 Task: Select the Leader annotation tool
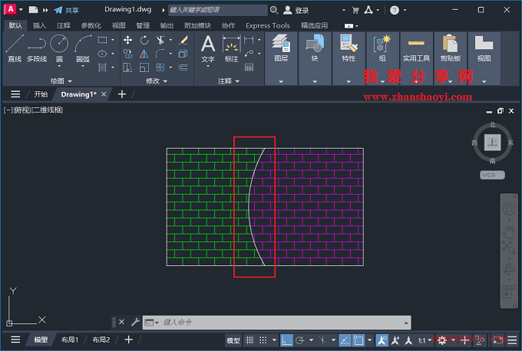pos(249,54)
